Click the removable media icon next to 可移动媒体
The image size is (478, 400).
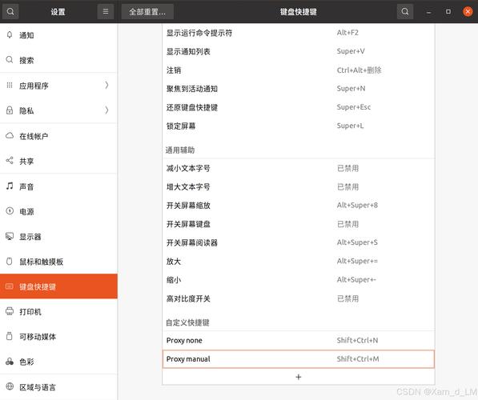[x=10, y=336]
